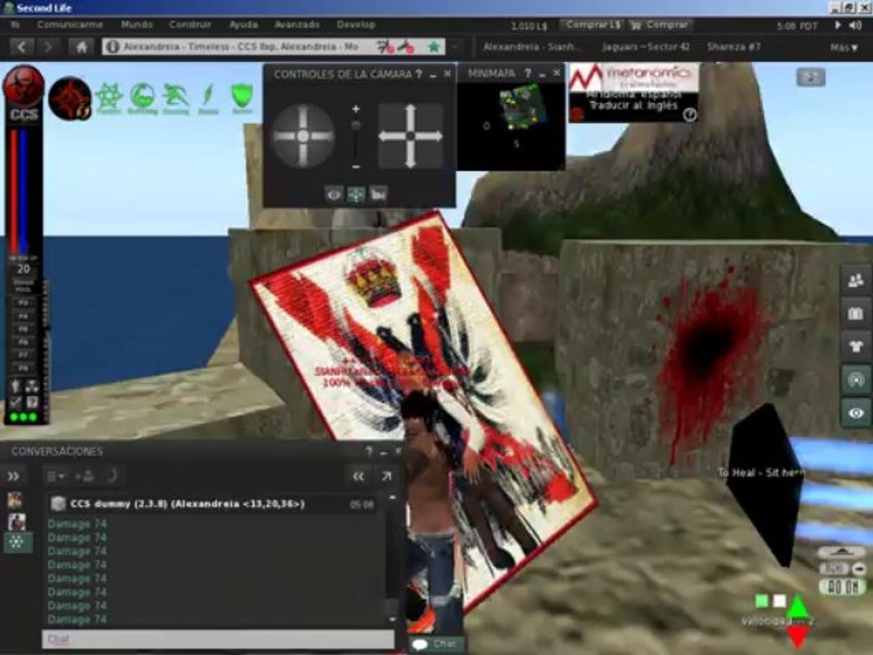Open the People sidebar tab
873x655 pixels.
coord(856,281)
